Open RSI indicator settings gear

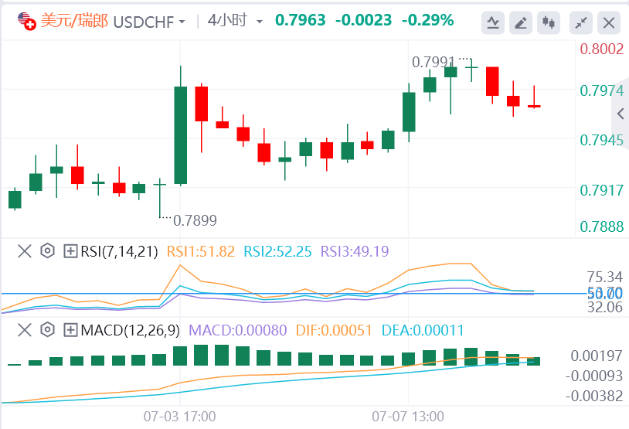click(47, 250)
